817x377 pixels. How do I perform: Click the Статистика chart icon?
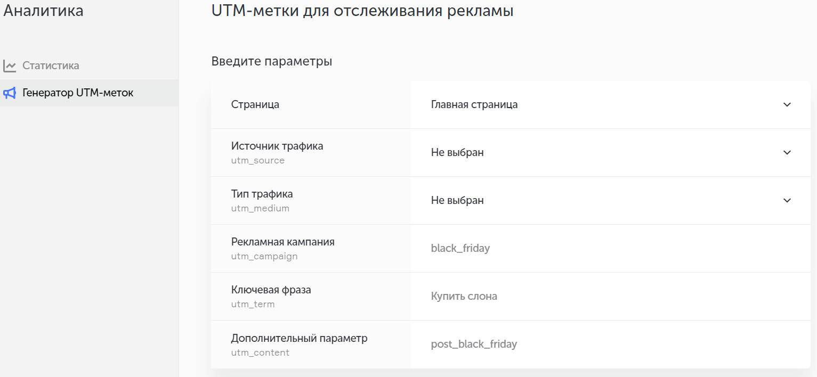(x=10, y=66)
